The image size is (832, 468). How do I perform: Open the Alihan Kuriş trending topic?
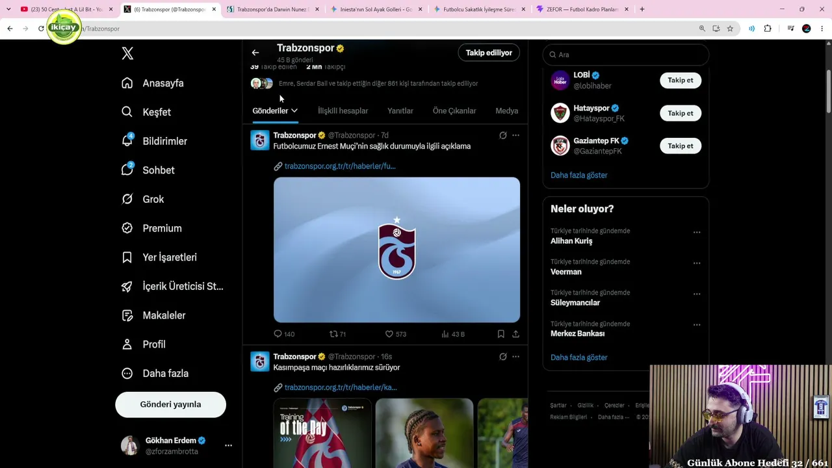pyautogui.click(x=571, y=241)
